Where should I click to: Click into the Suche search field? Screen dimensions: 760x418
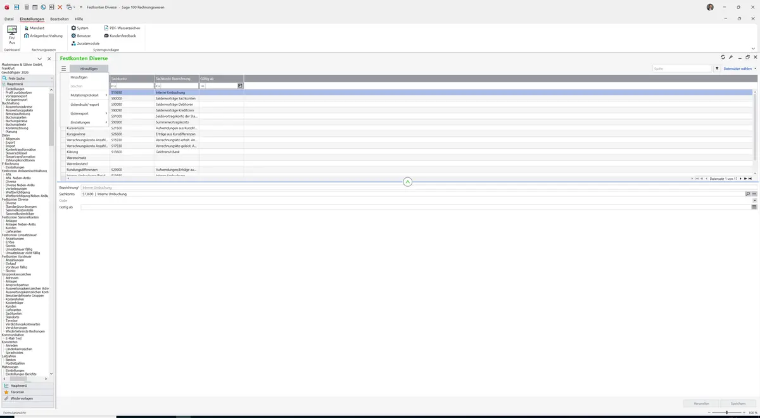pyautogui.click(x=682, y=68)
